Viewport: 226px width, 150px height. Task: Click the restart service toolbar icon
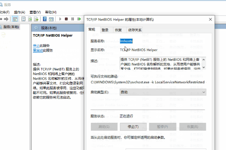(79, 19)
